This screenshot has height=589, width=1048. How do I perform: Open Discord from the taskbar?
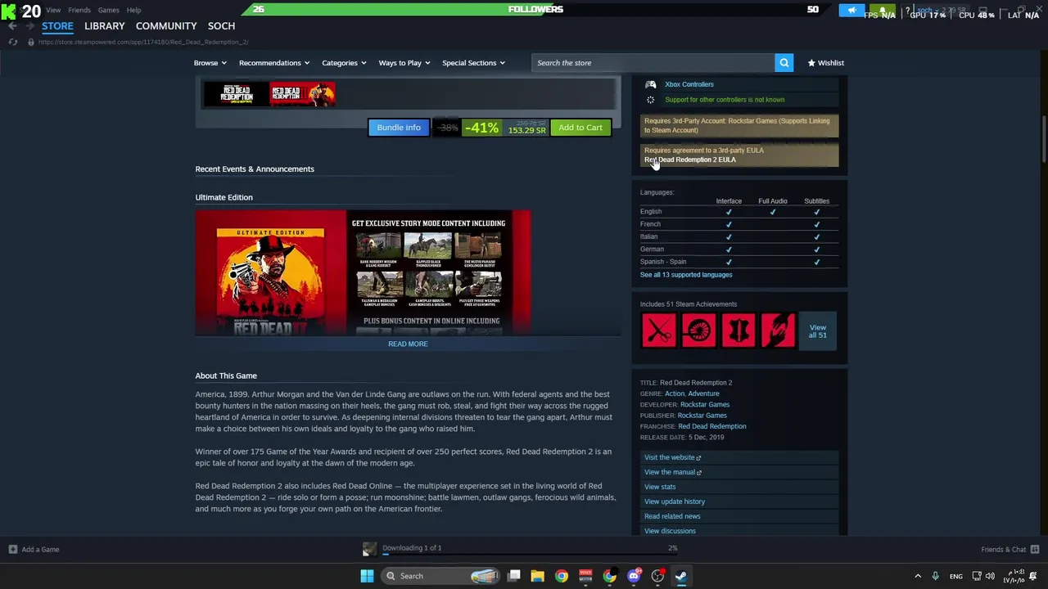(634, 576)
